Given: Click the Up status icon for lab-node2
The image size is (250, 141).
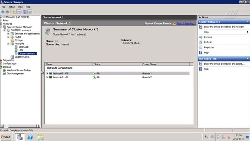Looking at the screenshot, I should click(x=95, y=77).
